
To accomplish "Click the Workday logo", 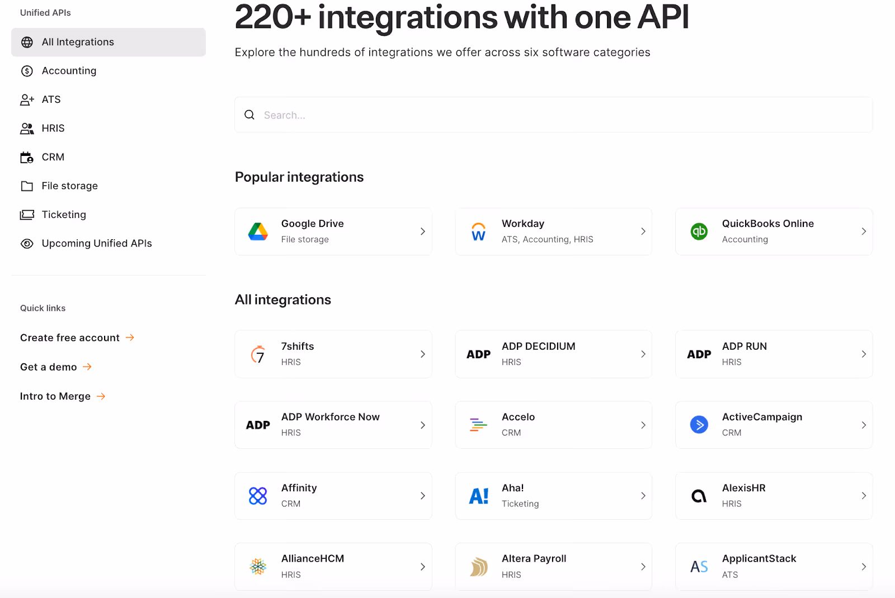I will (x=478, y=231).
